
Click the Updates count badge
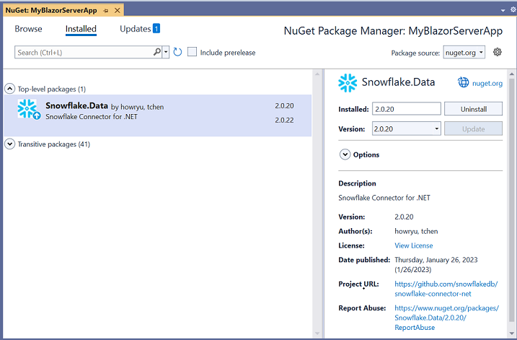[156, 29]
